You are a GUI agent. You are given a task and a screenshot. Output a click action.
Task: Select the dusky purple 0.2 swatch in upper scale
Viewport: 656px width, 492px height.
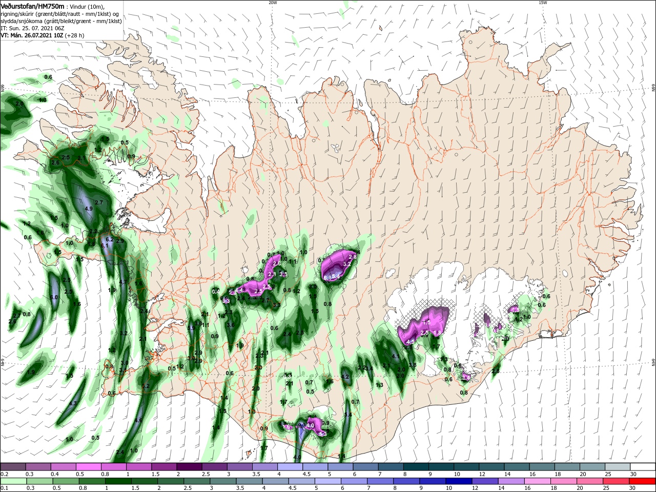click(13, 467)
